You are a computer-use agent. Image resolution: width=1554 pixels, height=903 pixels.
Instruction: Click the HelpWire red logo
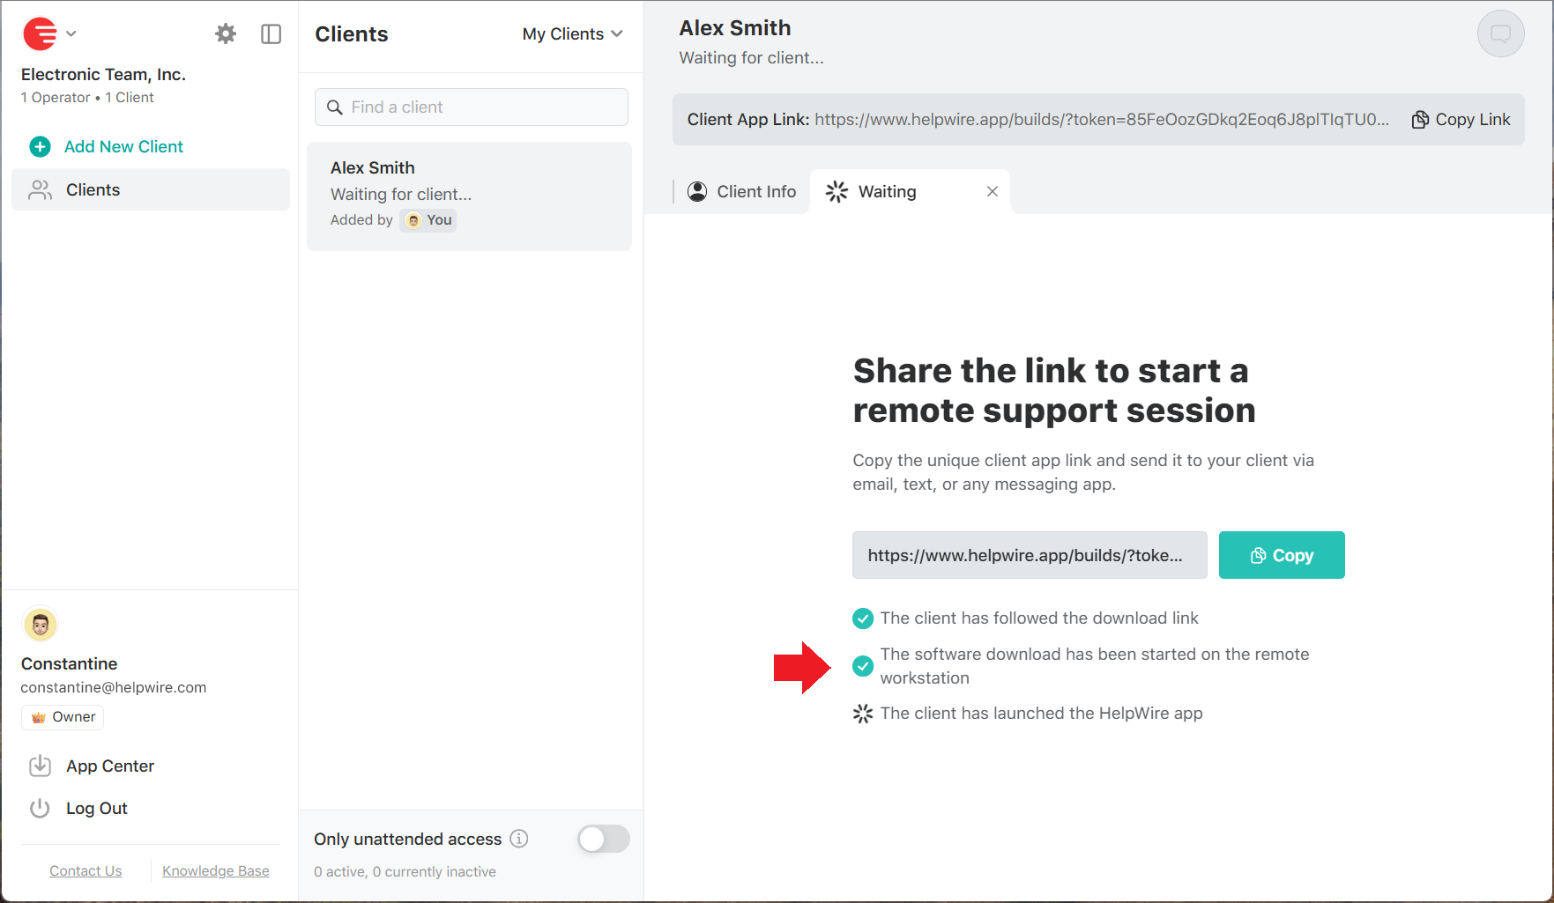[x=39, y=33]
